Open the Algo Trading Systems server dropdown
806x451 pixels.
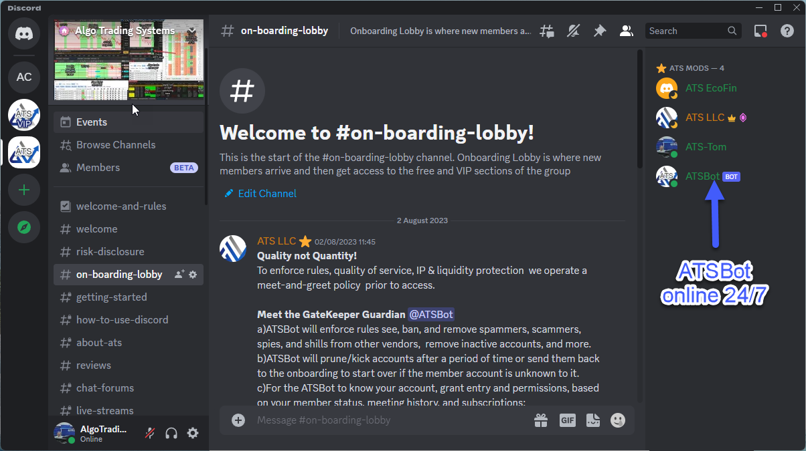click(x=191, y=30)
